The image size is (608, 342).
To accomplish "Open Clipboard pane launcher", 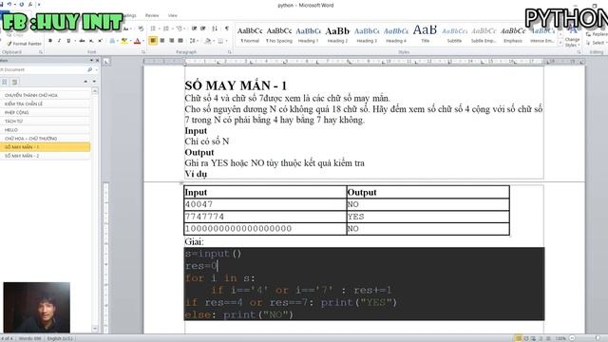I will click(x=41, y=51).
